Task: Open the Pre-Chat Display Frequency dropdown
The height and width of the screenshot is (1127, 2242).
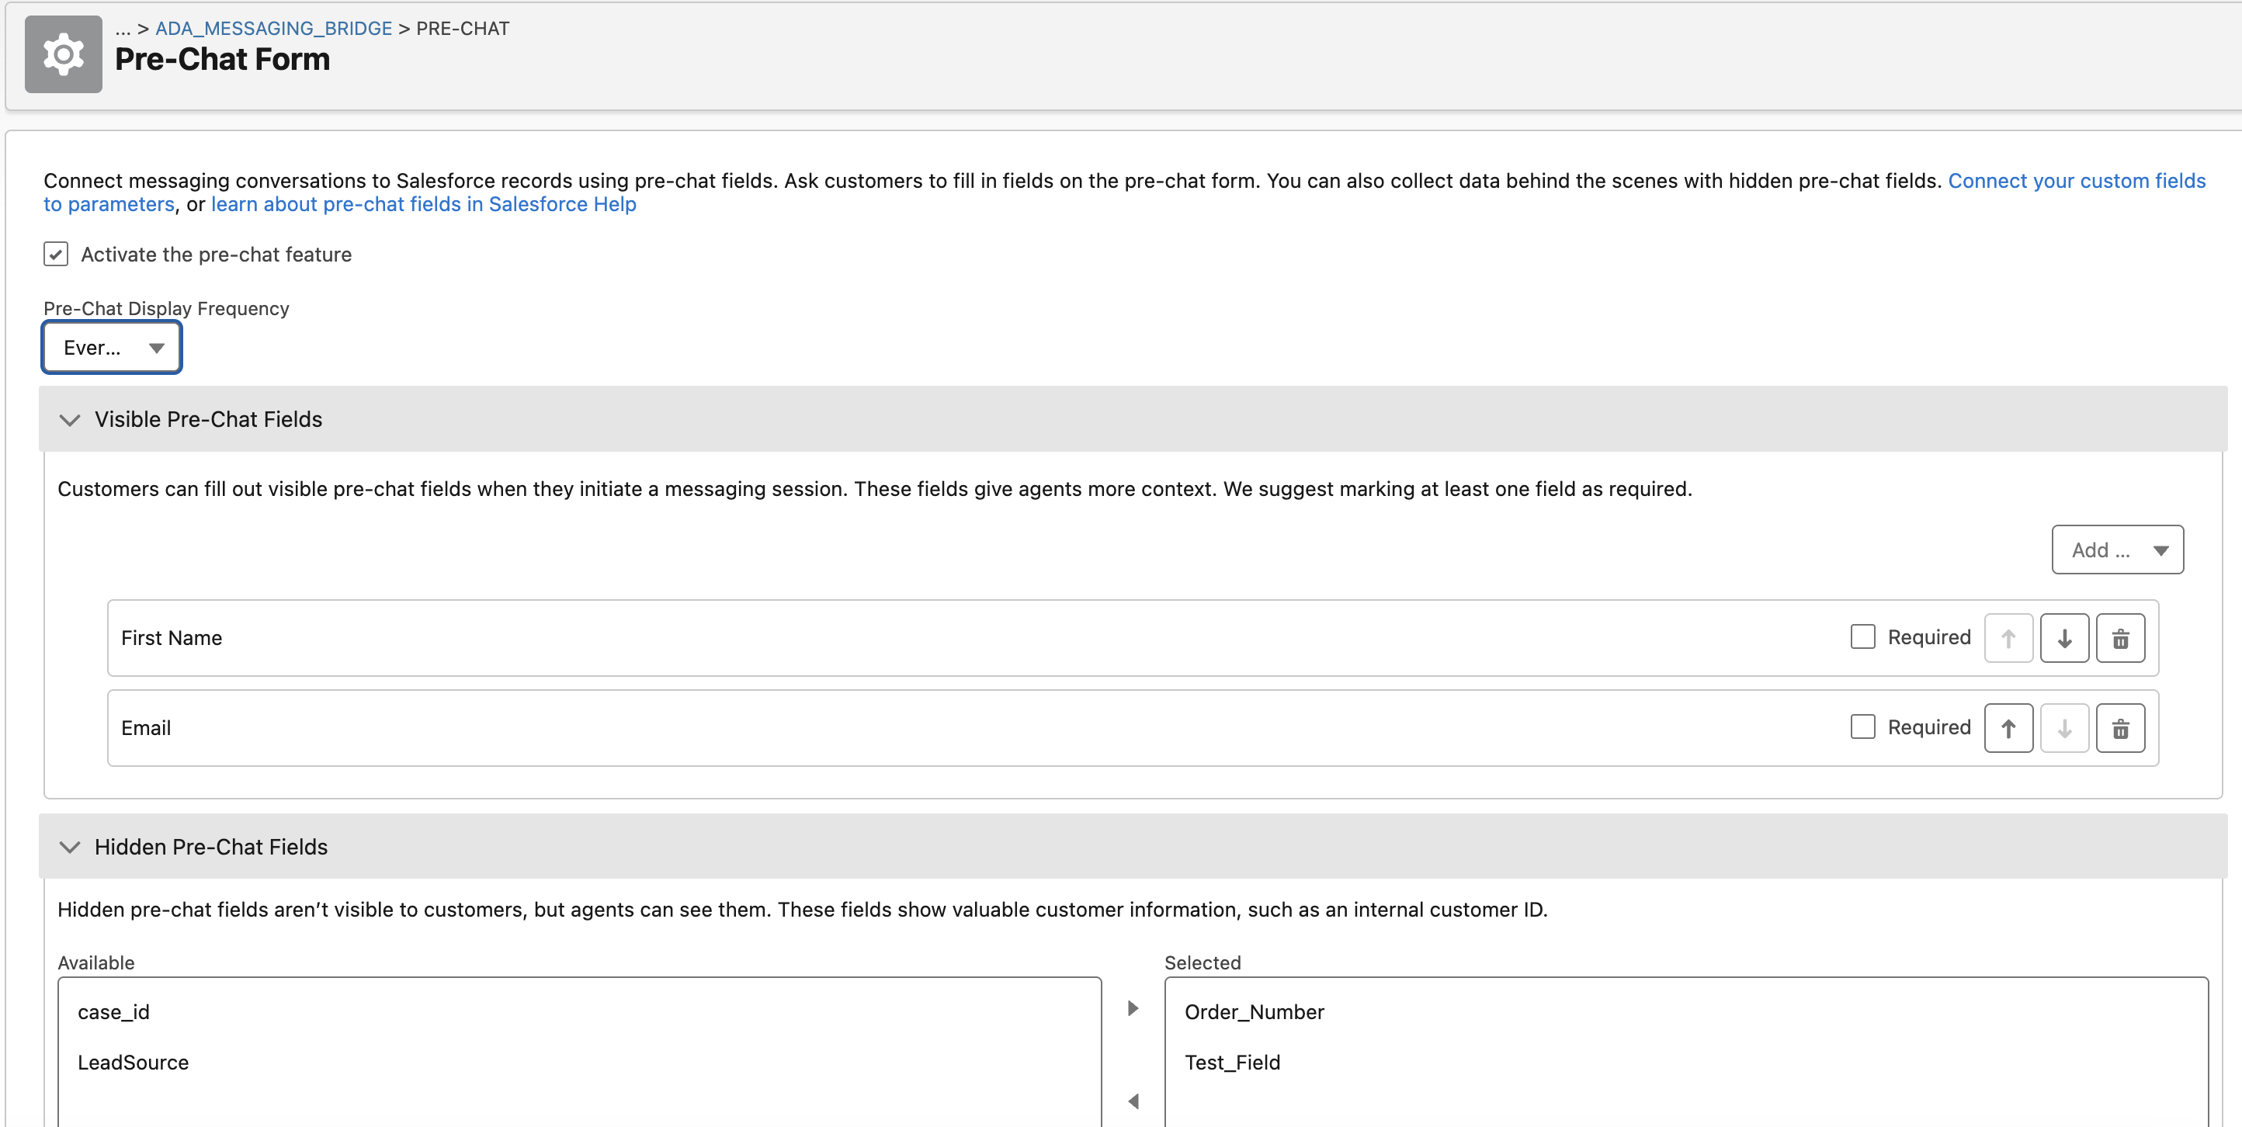Action: click(x=110, y=346)
